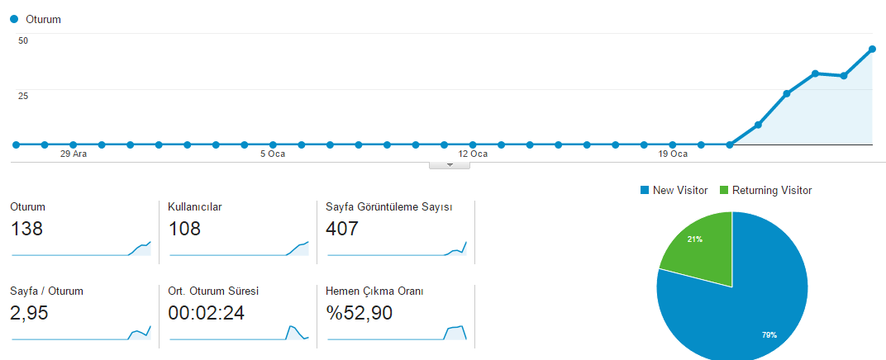Click the New Visitor legend label
The height and width of the screenshot is (360, 886).
tap(680, 191)
